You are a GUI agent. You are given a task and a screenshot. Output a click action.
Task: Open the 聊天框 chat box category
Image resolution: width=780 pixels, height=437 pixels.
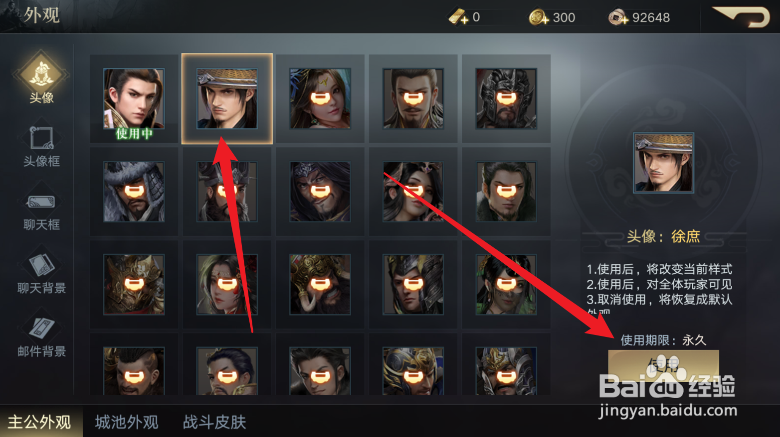[x=41, y=210]
